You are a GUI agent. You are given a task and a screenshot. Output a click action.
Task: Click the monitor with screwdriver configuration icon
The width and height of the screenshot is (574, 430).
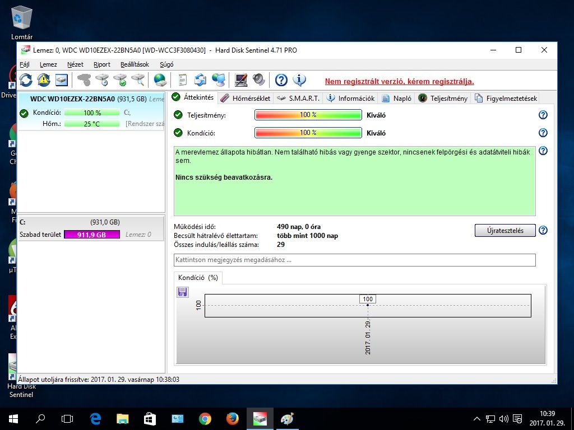(x=240, y=80)
